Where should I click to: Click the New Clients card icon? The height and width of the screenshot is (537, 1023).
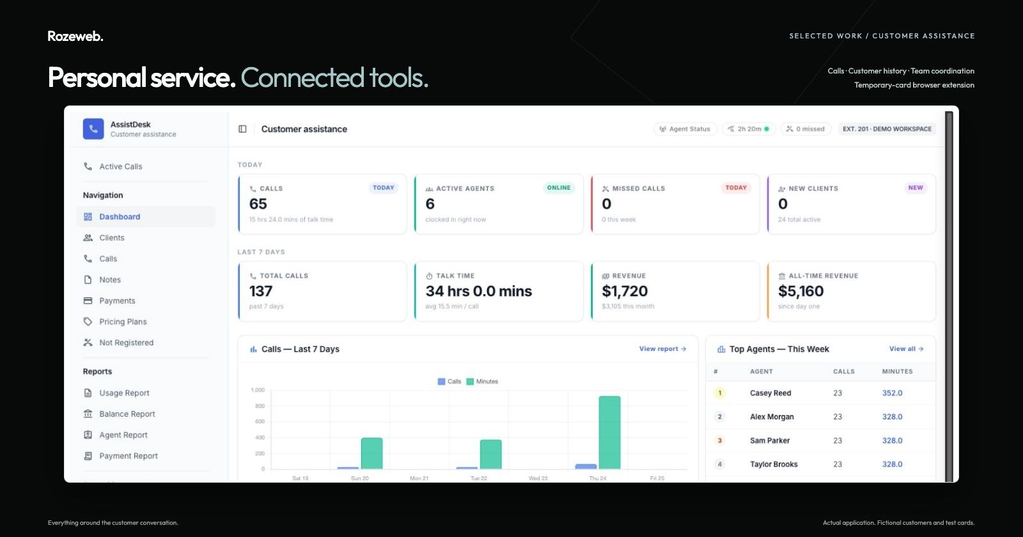pyautogui.click(x=782, y=189)
